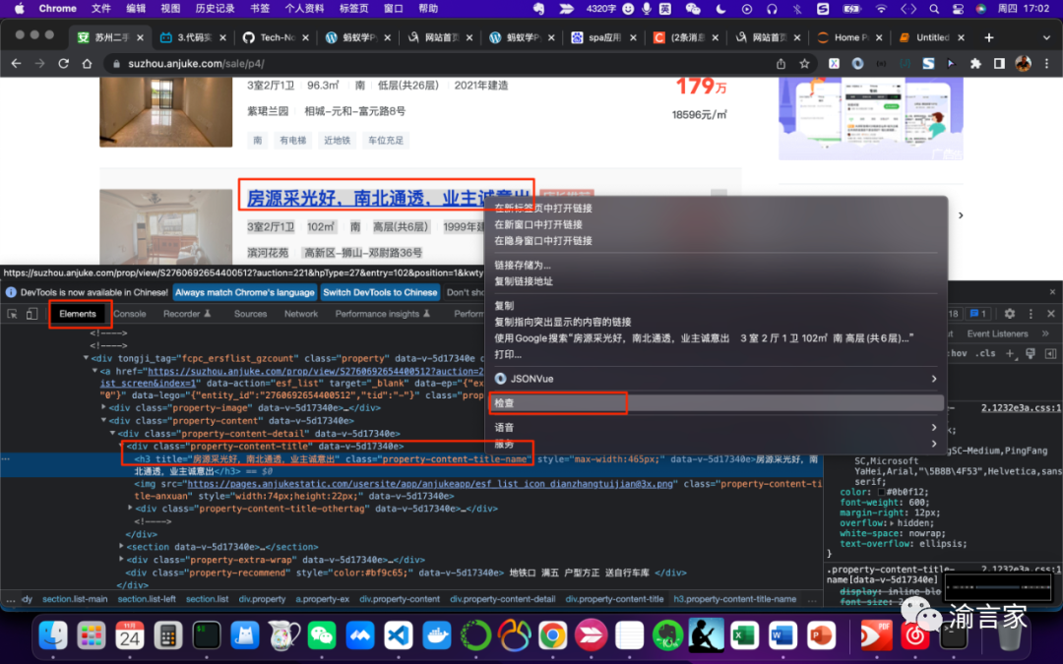Open the Chrome extensions puzzle icon
This screenshot has height=664, width=1063.
(x=975, y=64)
